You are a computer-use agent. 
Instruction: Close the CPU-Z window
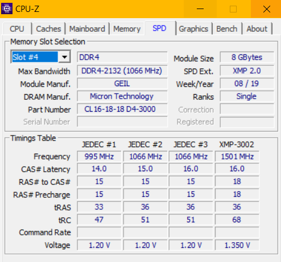click(x=267, y=9)
